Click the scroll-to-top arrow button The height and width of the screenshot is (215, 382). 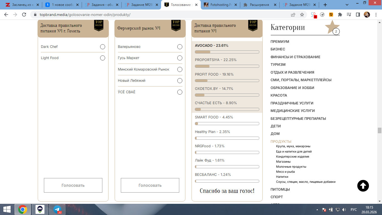363,186
